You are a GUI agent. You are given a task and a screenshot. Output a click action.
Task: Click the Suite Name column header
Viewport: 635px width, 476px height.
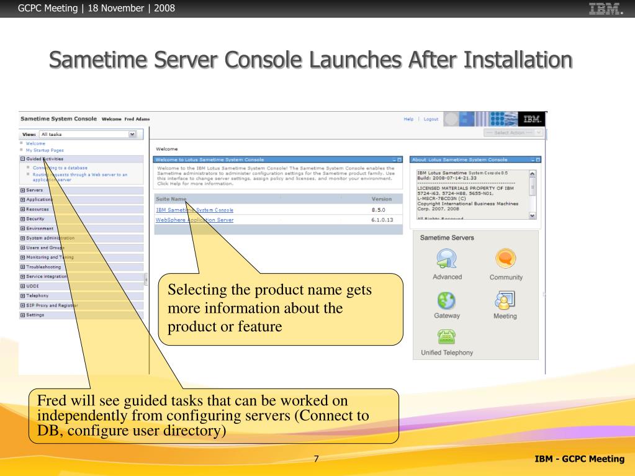click(x=171, y=199)
